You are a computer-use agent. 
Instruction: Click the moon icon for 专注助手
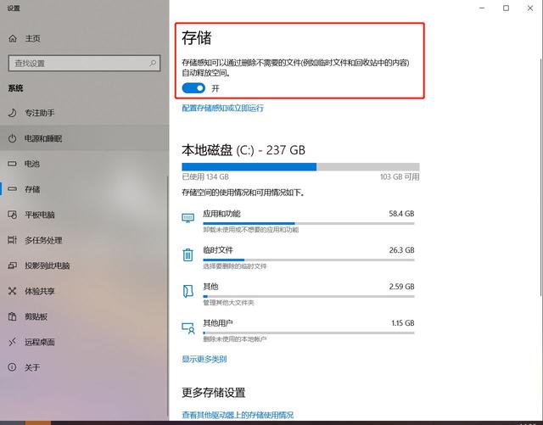pos(13,113)
